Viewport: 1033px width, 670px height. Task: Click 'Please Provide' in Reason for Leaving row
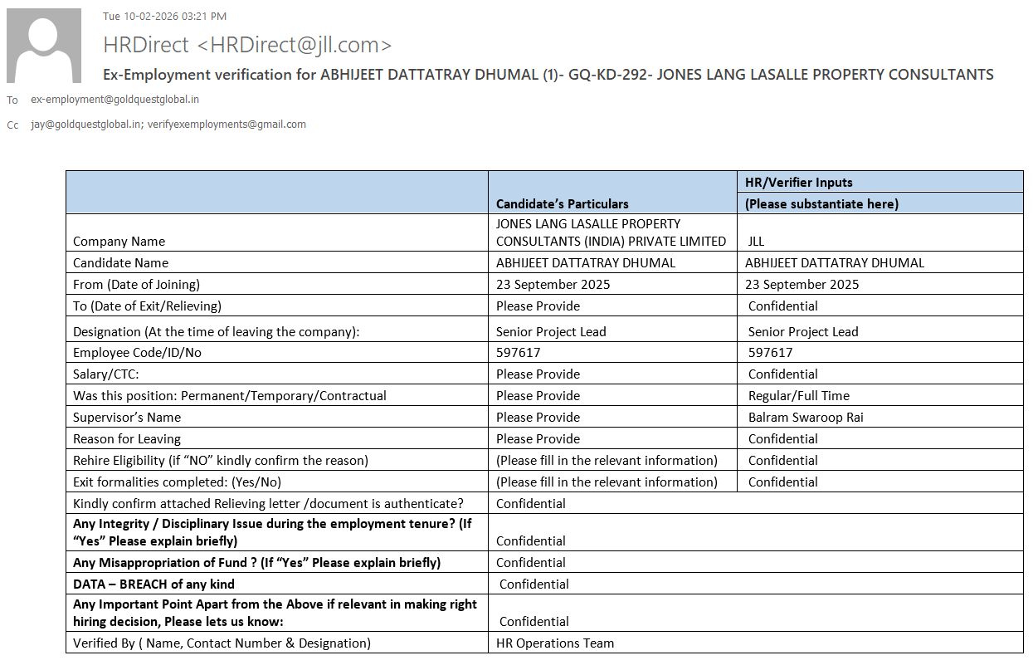538,439
